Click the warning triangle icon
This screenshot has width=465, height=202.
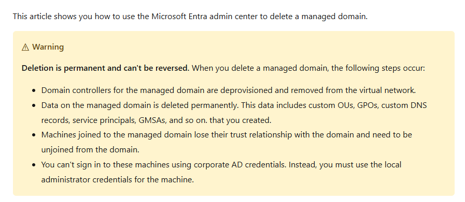click(25, 48)
